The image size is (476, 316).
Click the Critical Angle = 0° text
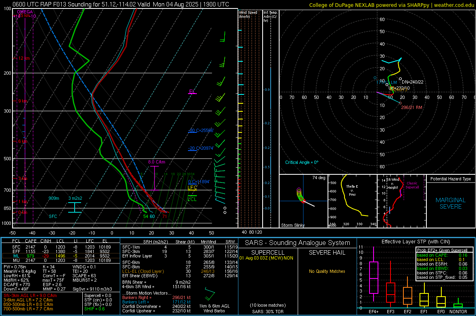(302, 162)
